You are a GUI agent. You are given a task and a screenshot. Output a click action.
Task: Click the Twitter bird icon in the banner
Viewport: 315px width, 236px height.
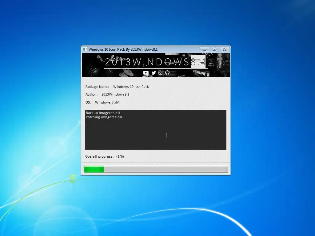coord(154,73)
